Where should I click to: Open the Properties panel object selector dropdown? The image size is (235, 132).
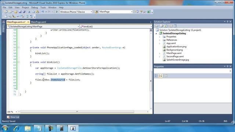click(230, 71)
